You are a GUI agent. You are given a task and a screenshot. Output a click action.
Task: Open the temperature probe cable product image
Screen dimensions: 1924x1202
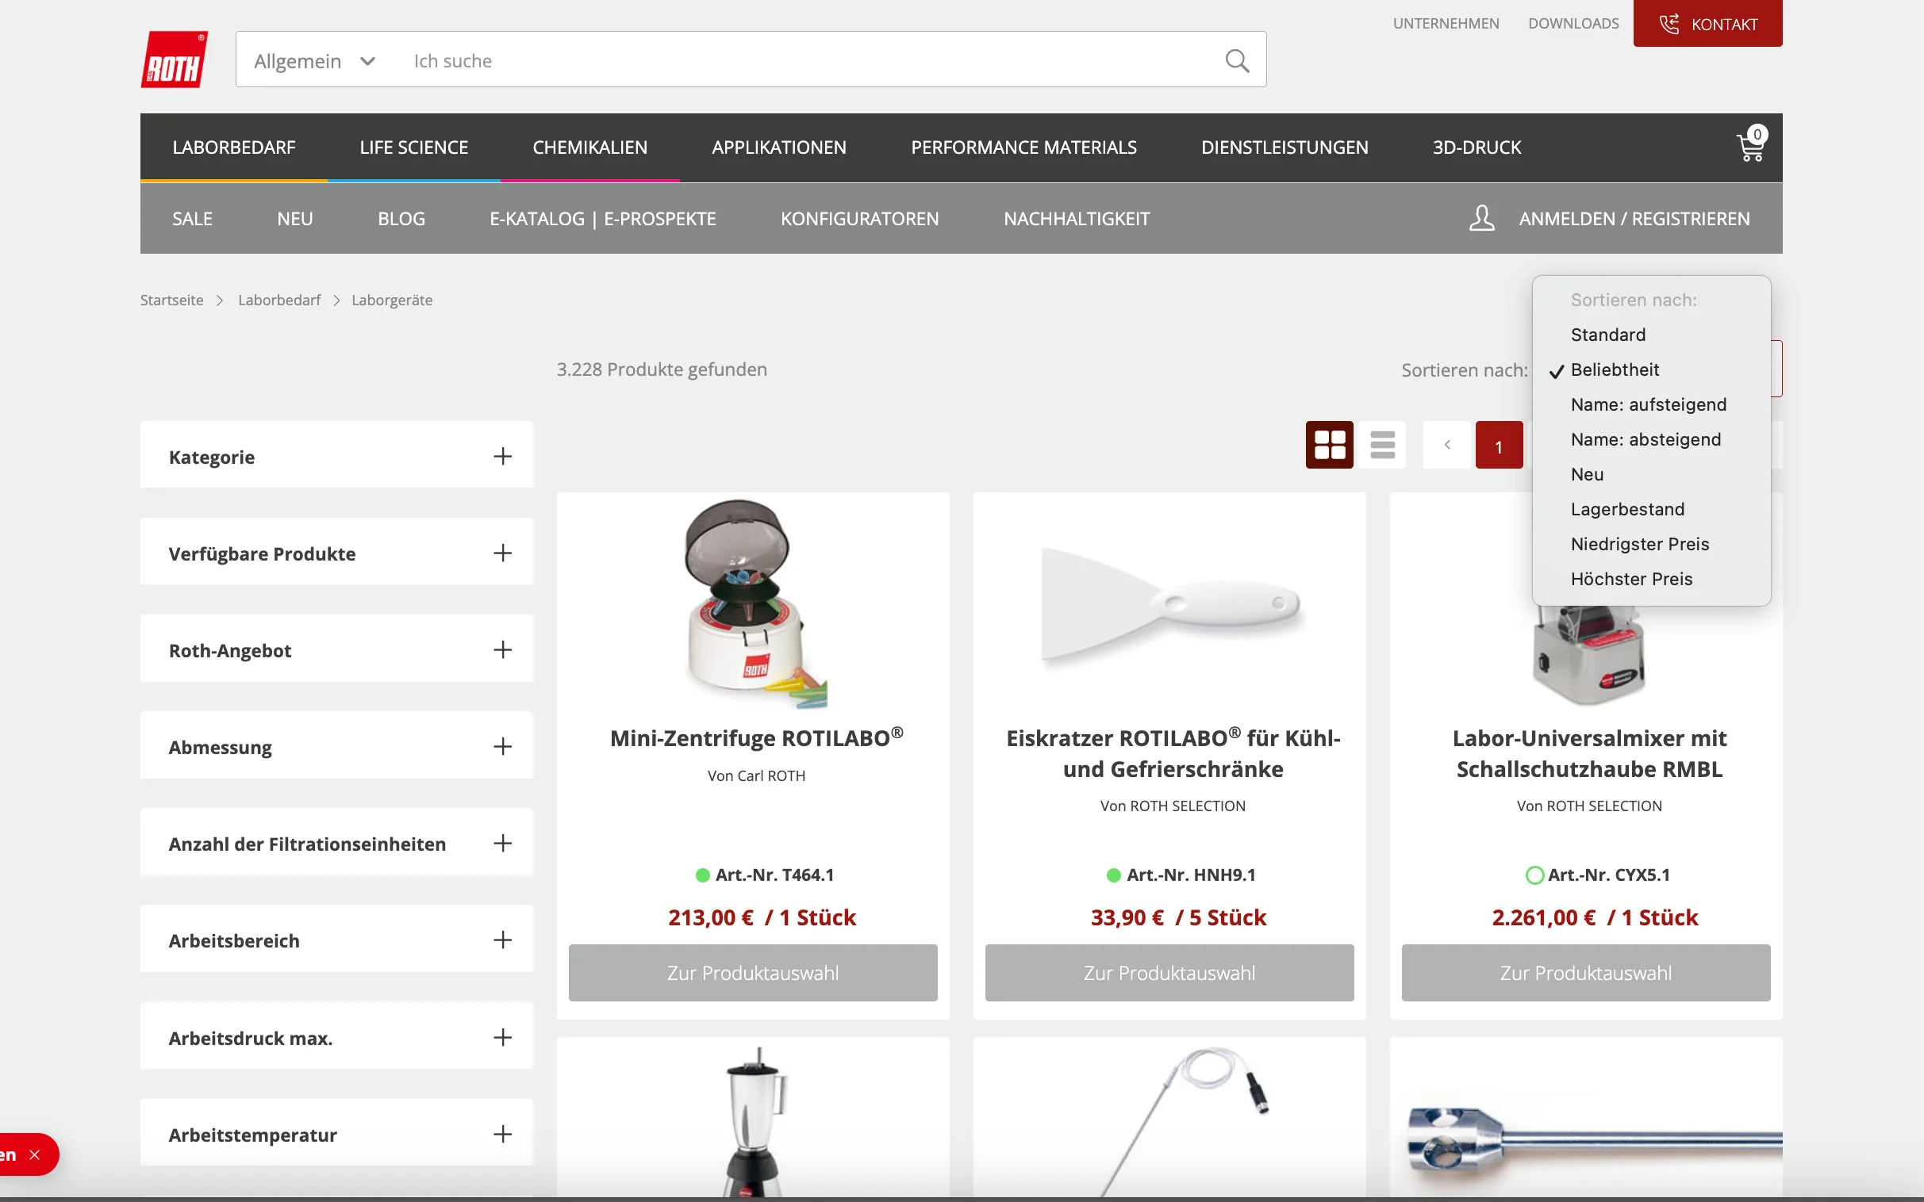1185,1121
